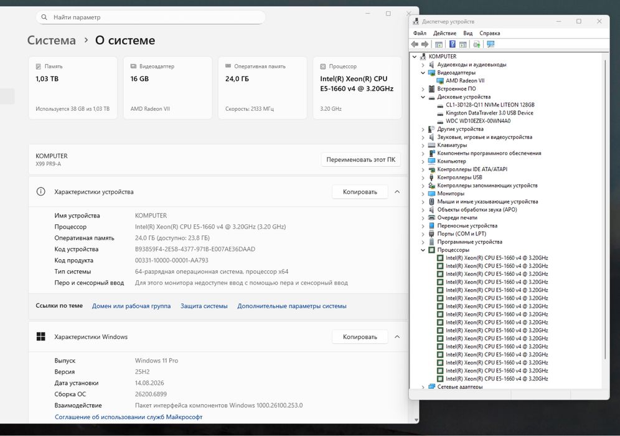This screenshot has width=620, height=436.
Task: Collapse the Дисковые устройства category
Action: pyautogui.click(x=423, y=97)
